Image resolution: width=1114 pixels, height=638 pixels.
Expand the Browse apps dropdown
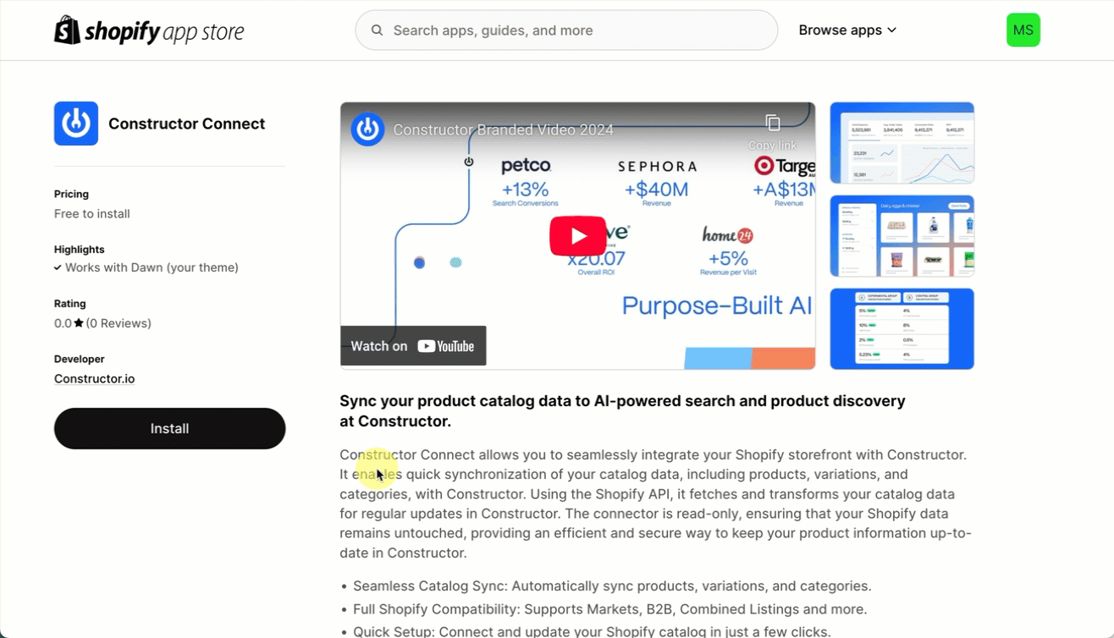coord(847,30)
